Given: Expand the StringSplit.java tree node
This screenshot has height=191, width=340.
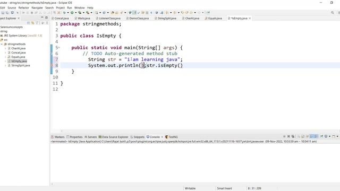Looking at the screenshot, I should pyautogui.click(x=5, y=65).
